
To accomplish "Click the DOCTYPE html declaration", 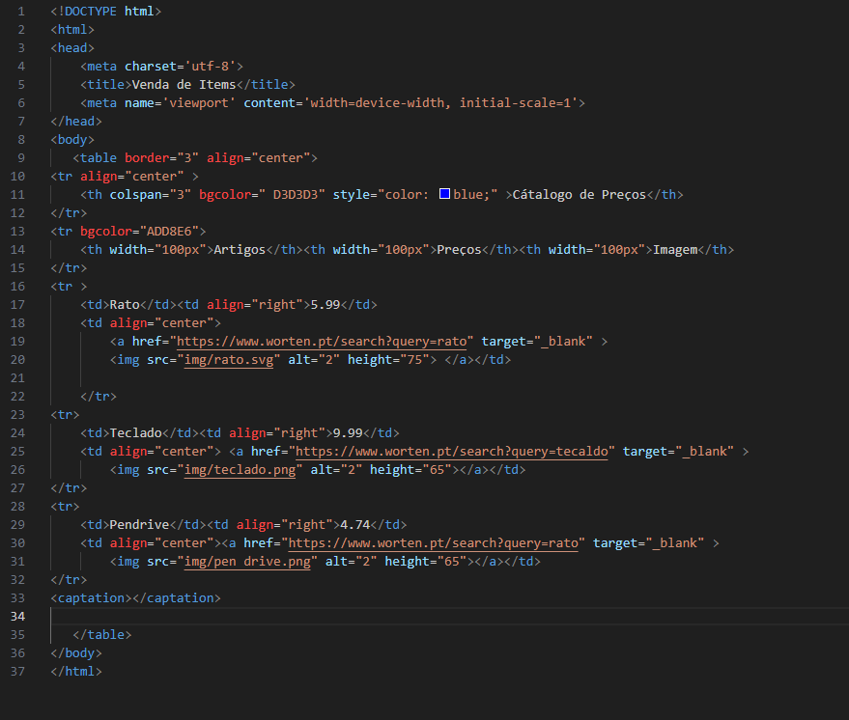I will tap(106, 12).
